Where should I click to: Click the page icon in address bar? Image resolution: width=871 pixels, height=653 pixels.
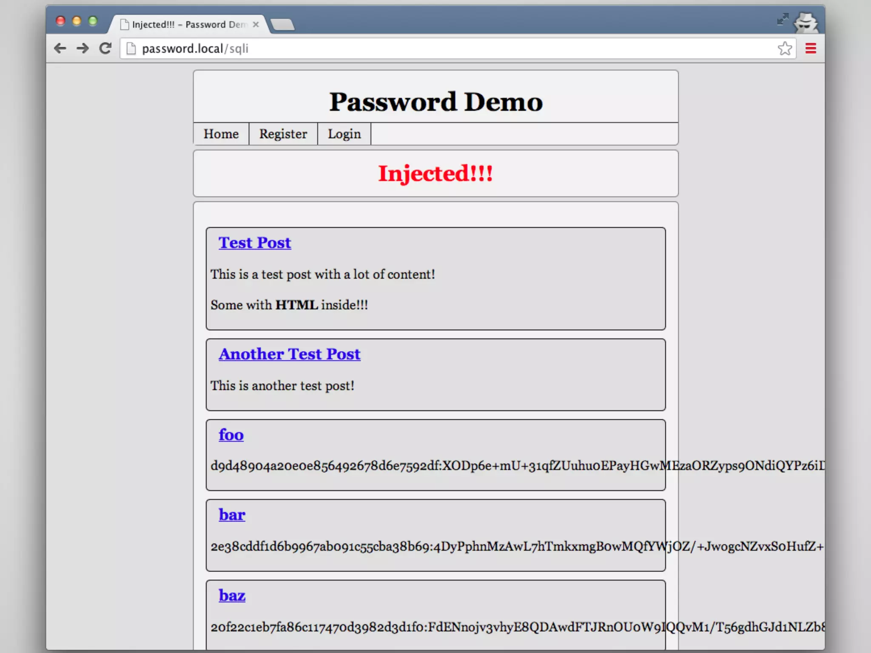click(131, 49)
